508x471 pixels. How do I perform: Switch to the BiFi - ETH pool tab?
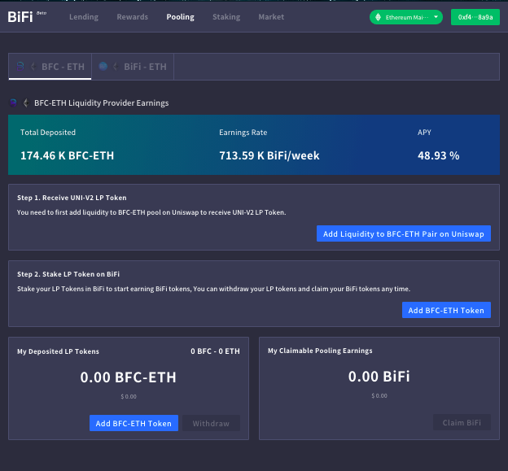pyautogui.click(x=133, y=67)
